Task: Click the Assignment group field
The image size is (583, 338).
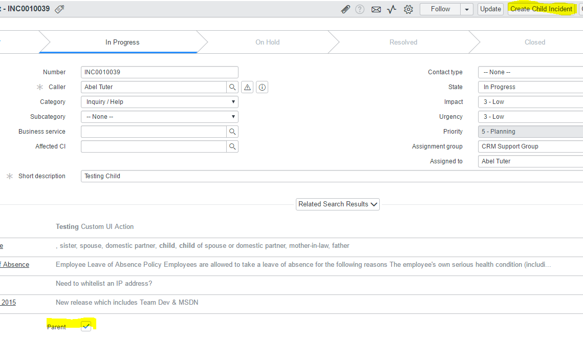Action: pos(531,146)
